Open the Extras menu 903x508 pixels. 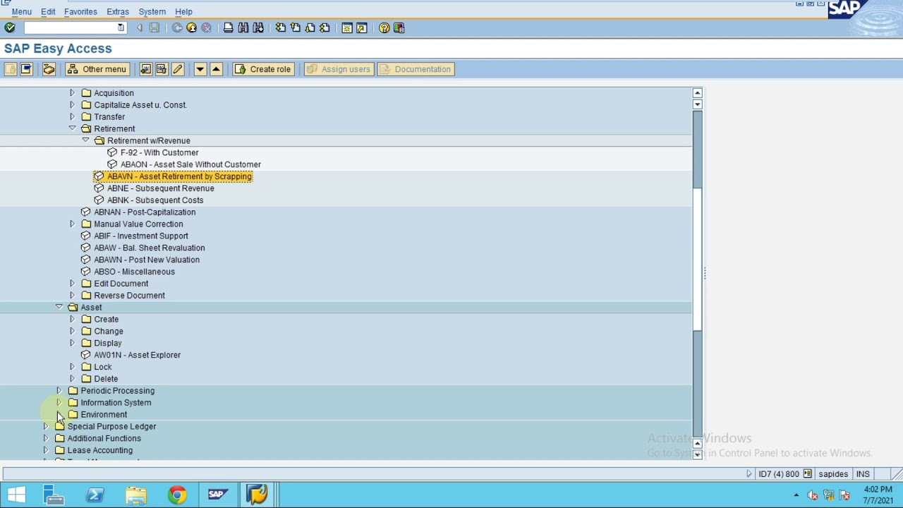[x=117, y=11]
